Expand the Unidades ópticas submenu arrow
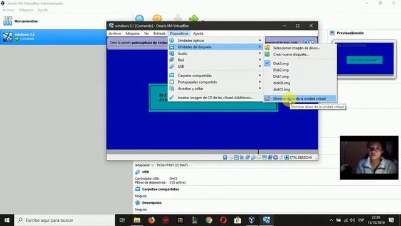Screen dimensions: 401x226 coord(260,40)
